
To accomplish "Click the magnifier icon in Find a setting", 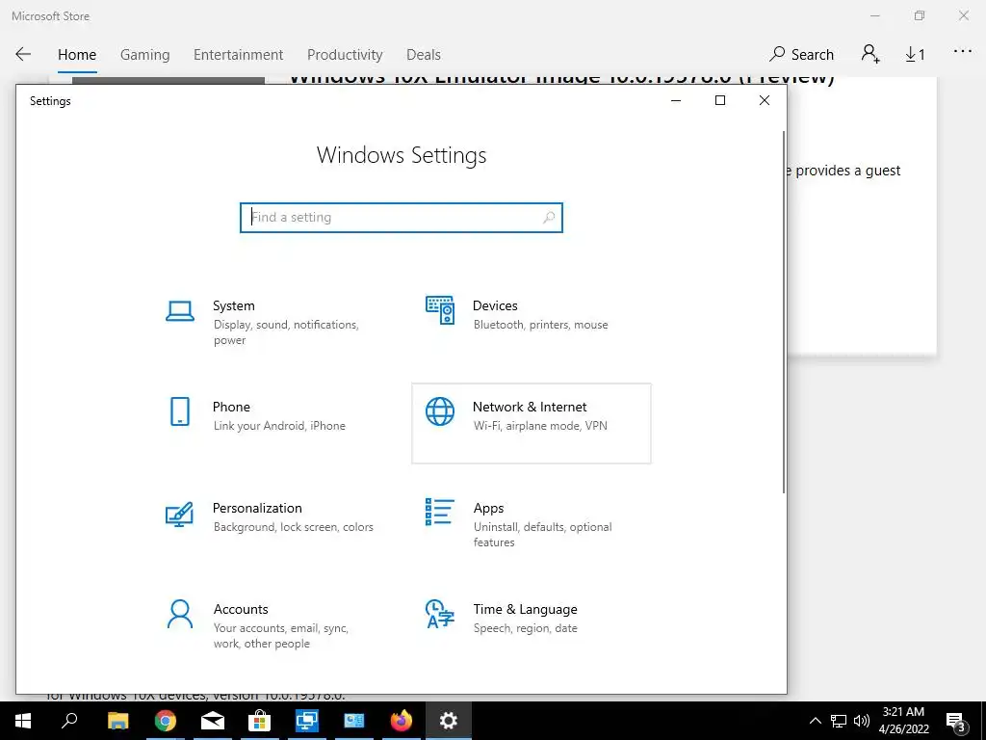I will [x=548, y=218].
